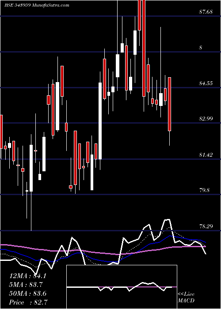The width and height of the screenshot is (221, 309).
Task: Click the 79.8 price axis label
Action: (x=204, y=190)
